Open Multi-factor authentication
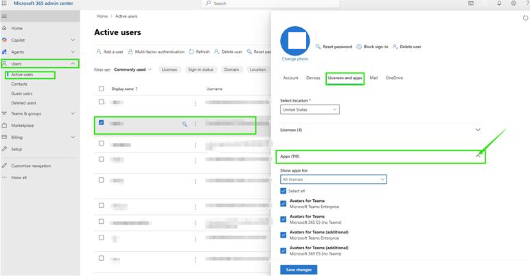Viewport: 530px width, 276px height. 156,51
